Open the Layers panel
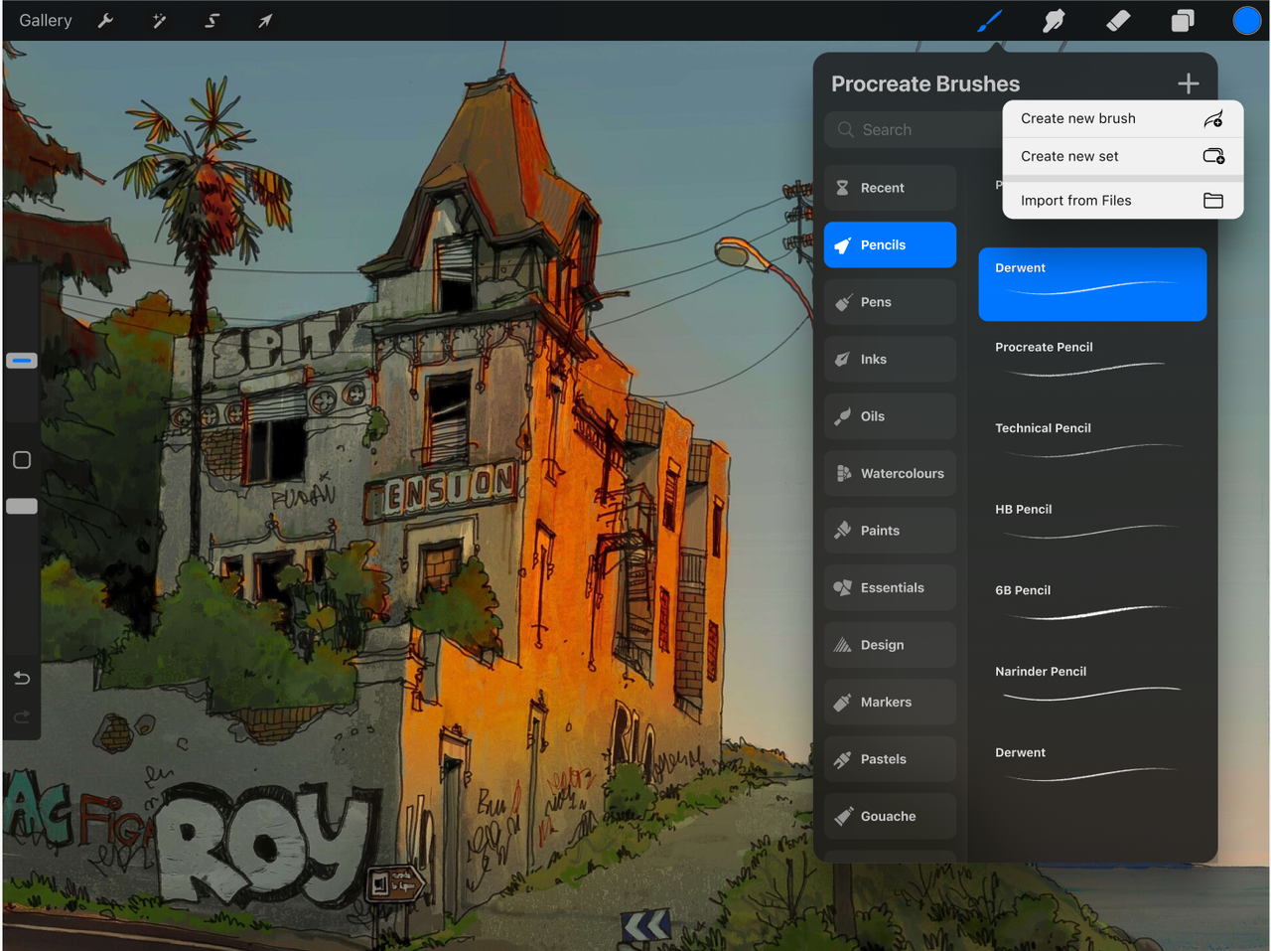 click(1182, 20)
